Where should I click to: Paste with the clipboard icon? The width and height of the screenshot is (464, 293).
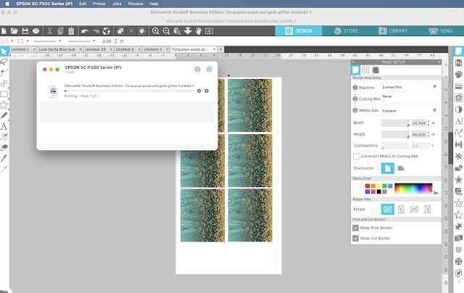pos(71,30)
